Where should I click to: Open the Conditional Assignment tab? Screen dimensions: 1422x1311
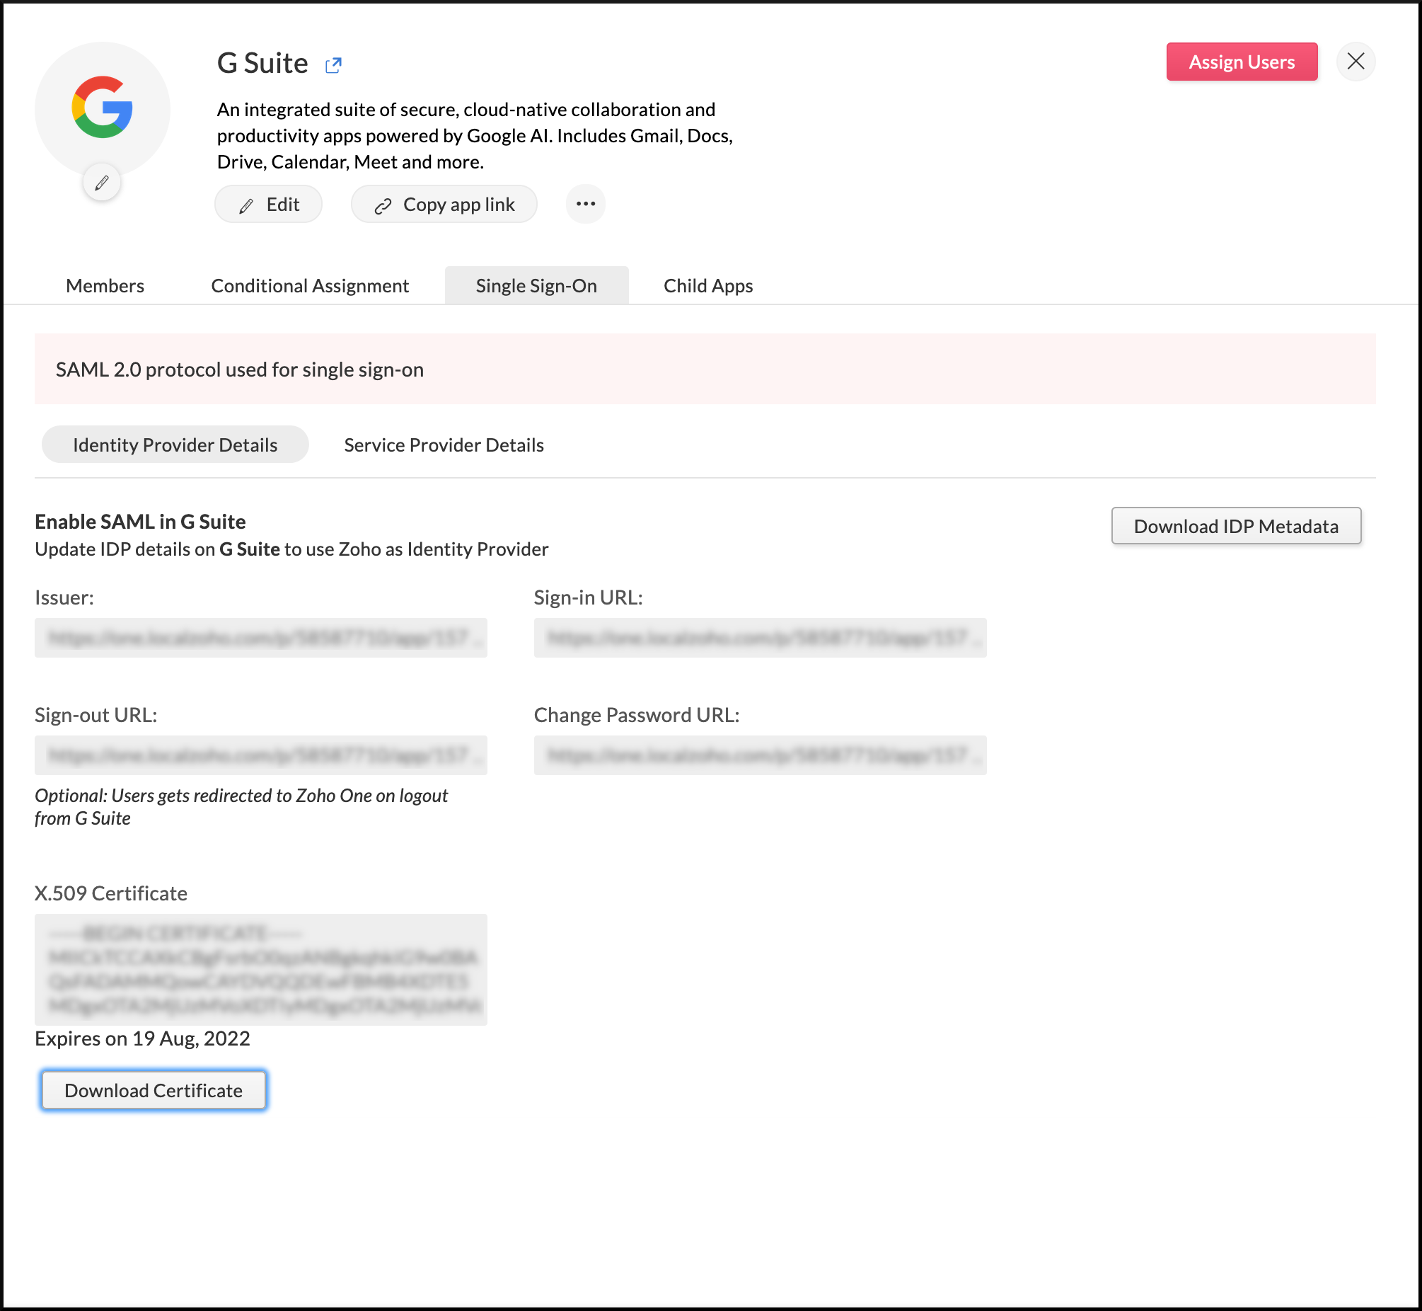[310, 285]
